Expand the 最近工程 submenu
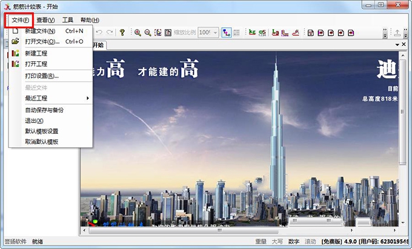 (x=51, y=98)
